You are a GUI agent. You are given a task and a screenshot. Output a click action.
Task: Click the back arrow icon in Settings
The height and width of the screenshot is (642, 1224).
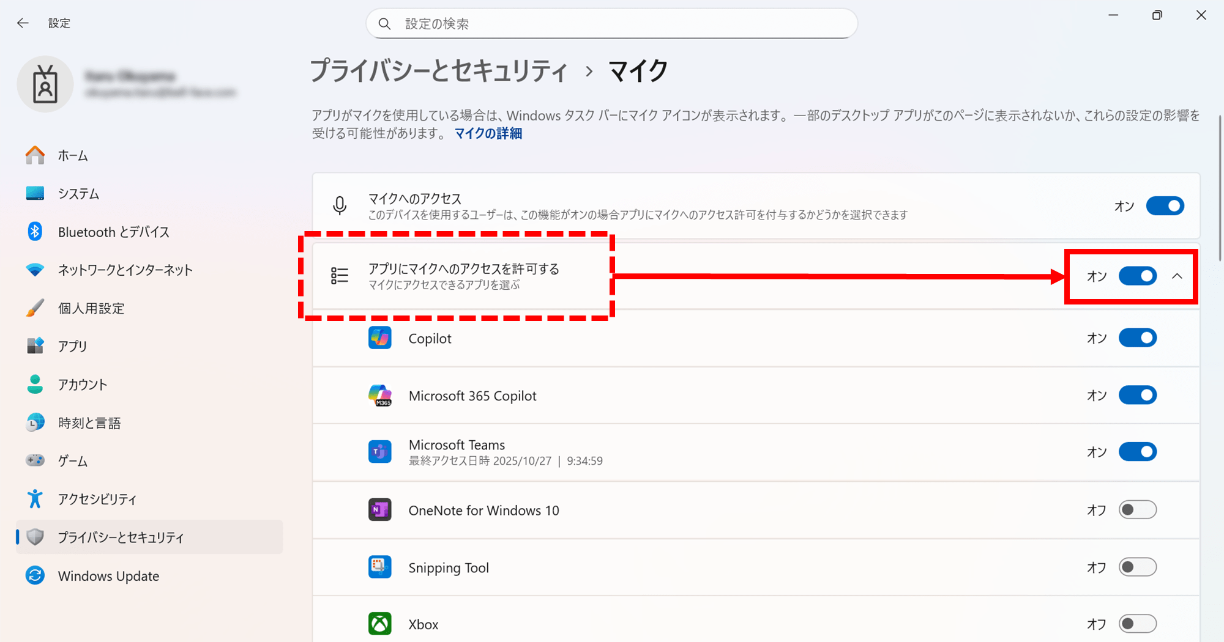coord(23,23)
